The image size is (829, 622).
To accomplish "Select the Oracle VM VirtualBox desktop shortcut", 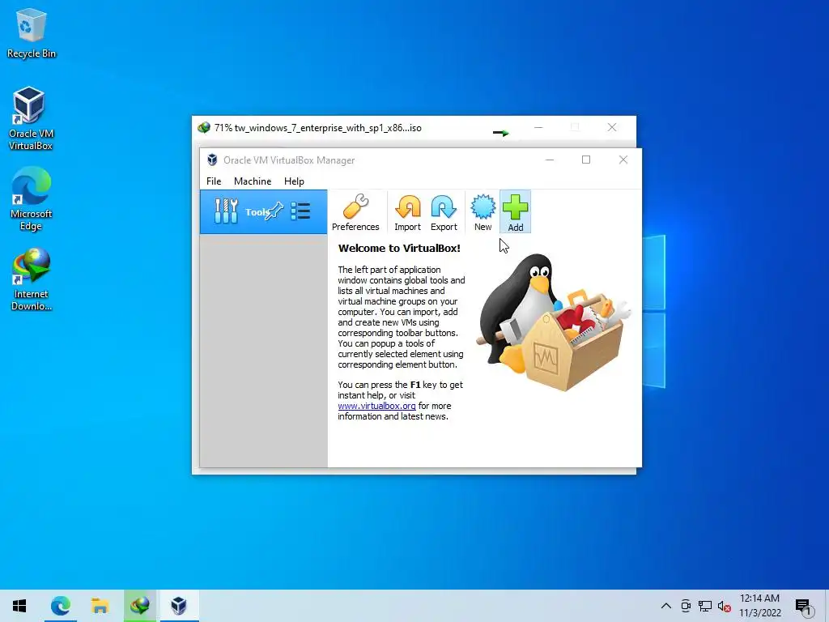I will point(30,119).
